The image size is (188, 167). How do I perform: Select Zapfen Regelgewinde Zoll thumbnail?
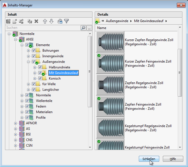click(x=110, y=85)
